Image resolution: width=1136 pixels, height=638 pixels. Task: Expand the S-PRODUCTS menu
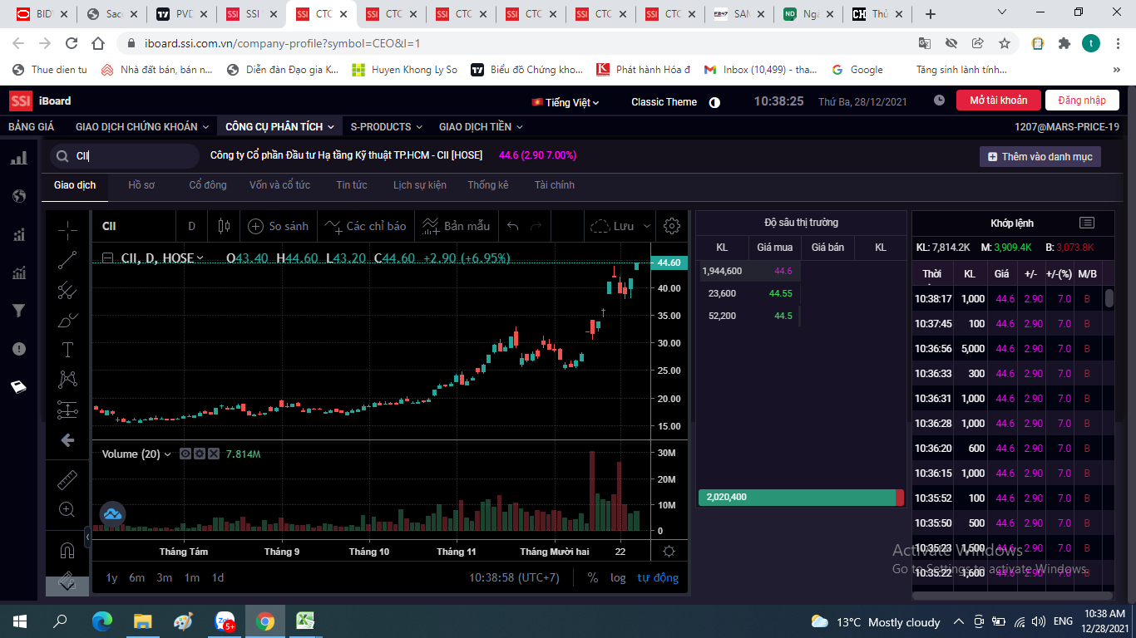387,127
